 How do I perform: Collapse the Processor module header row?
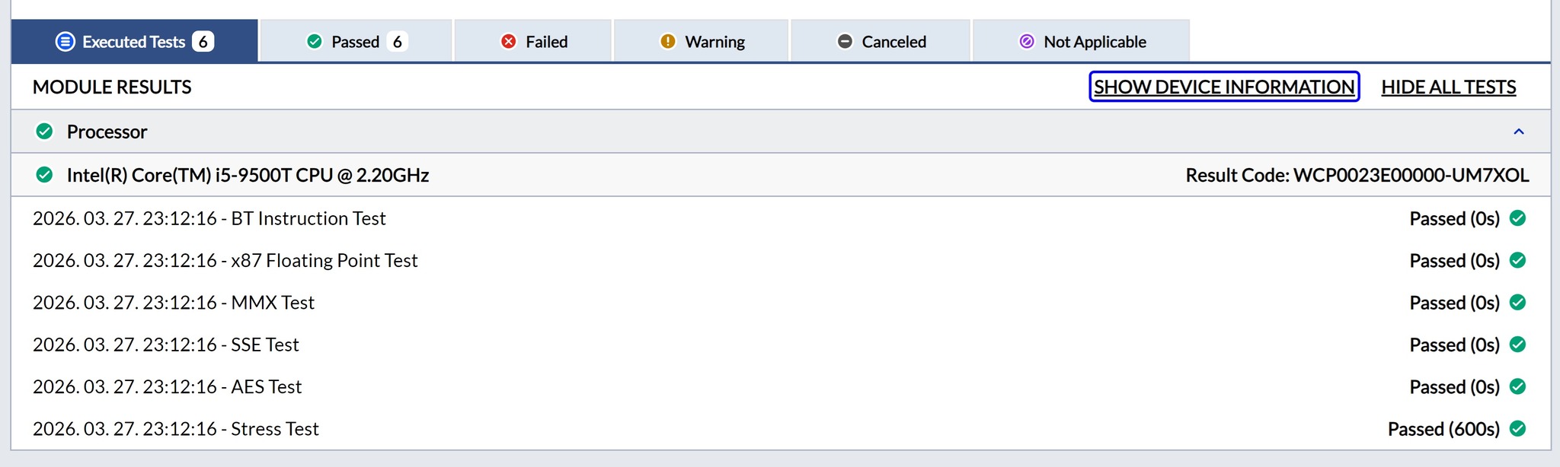[762, 132]
